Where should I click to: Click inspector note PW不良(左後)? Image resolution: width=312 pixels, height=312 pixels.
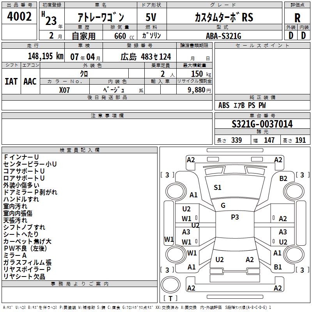click(x=25, y=248)
